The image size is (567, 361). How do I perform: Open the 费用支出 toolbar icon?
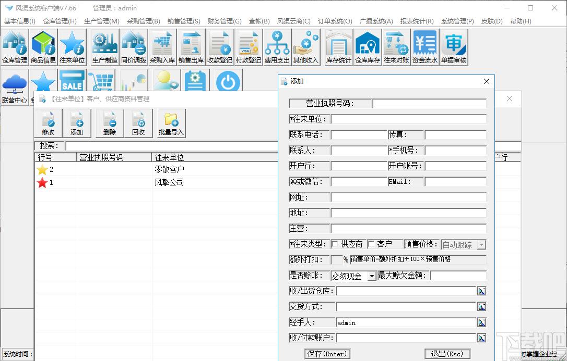[277, 47]
